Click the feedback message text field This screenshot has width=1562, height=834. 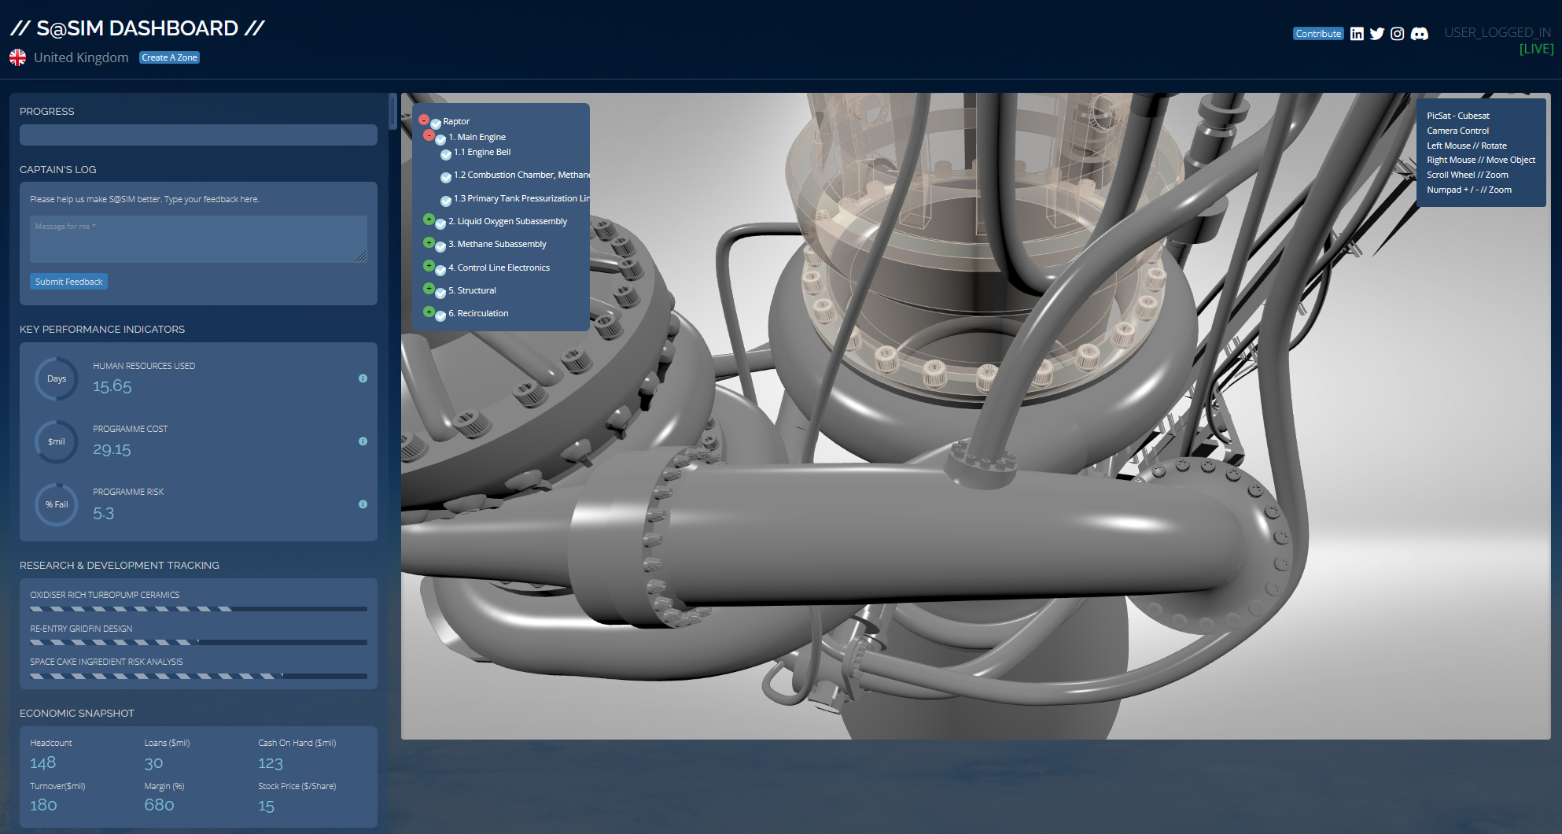click(x=198, y=238)
